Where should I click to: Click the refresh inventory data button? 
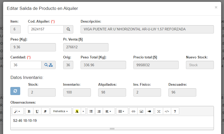pyautogui.click(x=15, y=91)
